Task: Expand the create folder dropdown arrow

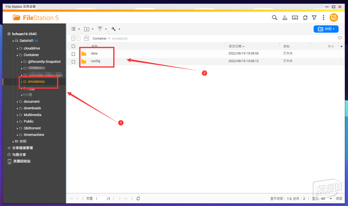Action: (x=92, y=29)
